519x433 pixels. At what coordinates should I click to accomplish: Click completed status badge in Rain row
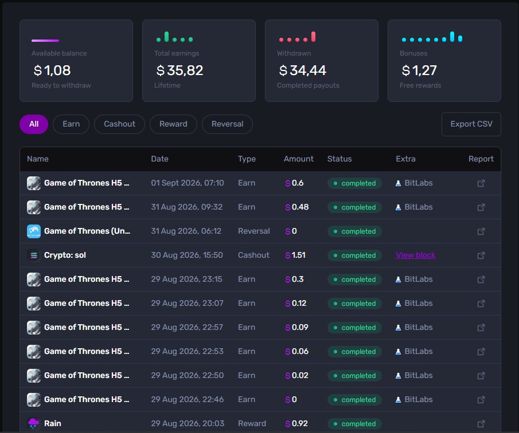point(354,424)
